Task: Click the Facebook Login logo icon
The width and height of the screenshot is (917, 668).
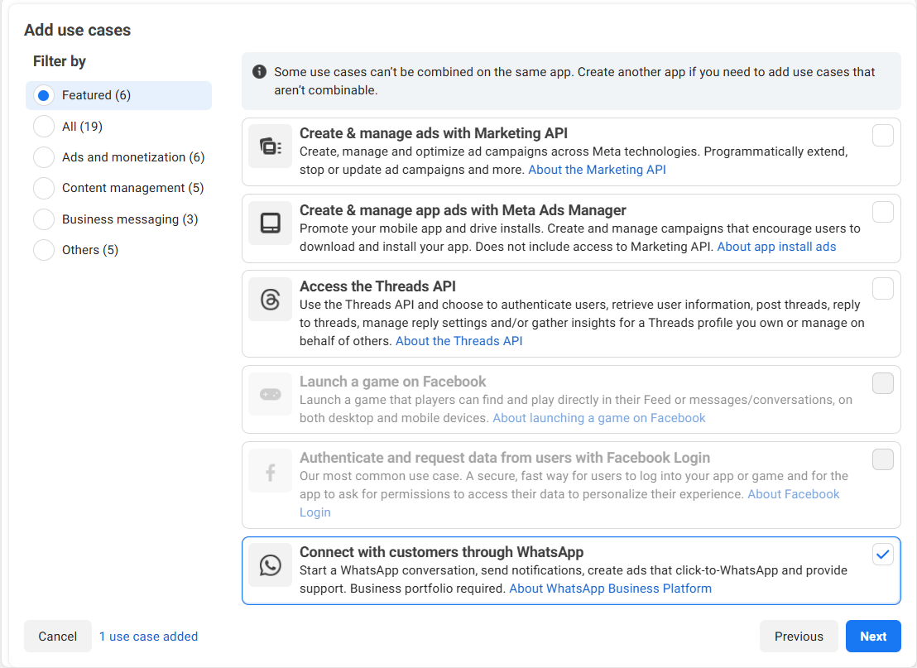Action: (x=270, y=472)
